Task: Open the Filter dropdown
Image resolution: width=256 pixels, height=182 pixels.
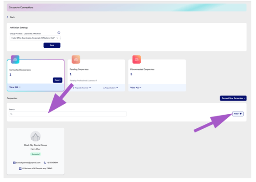Action: click(x=238, y=114)
